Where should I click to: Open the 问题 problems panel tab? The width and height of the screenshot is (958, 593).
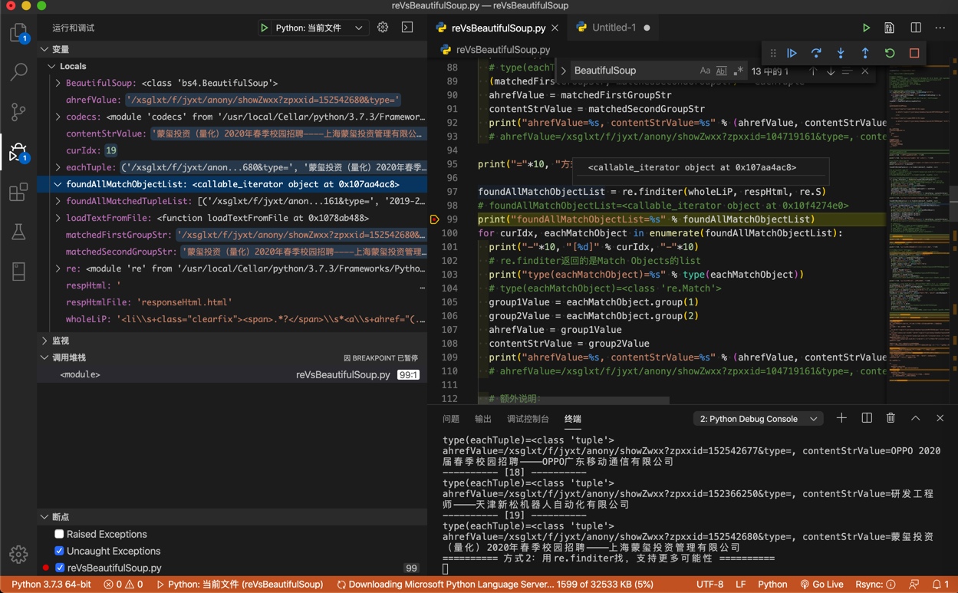click(x=451, y=419)
